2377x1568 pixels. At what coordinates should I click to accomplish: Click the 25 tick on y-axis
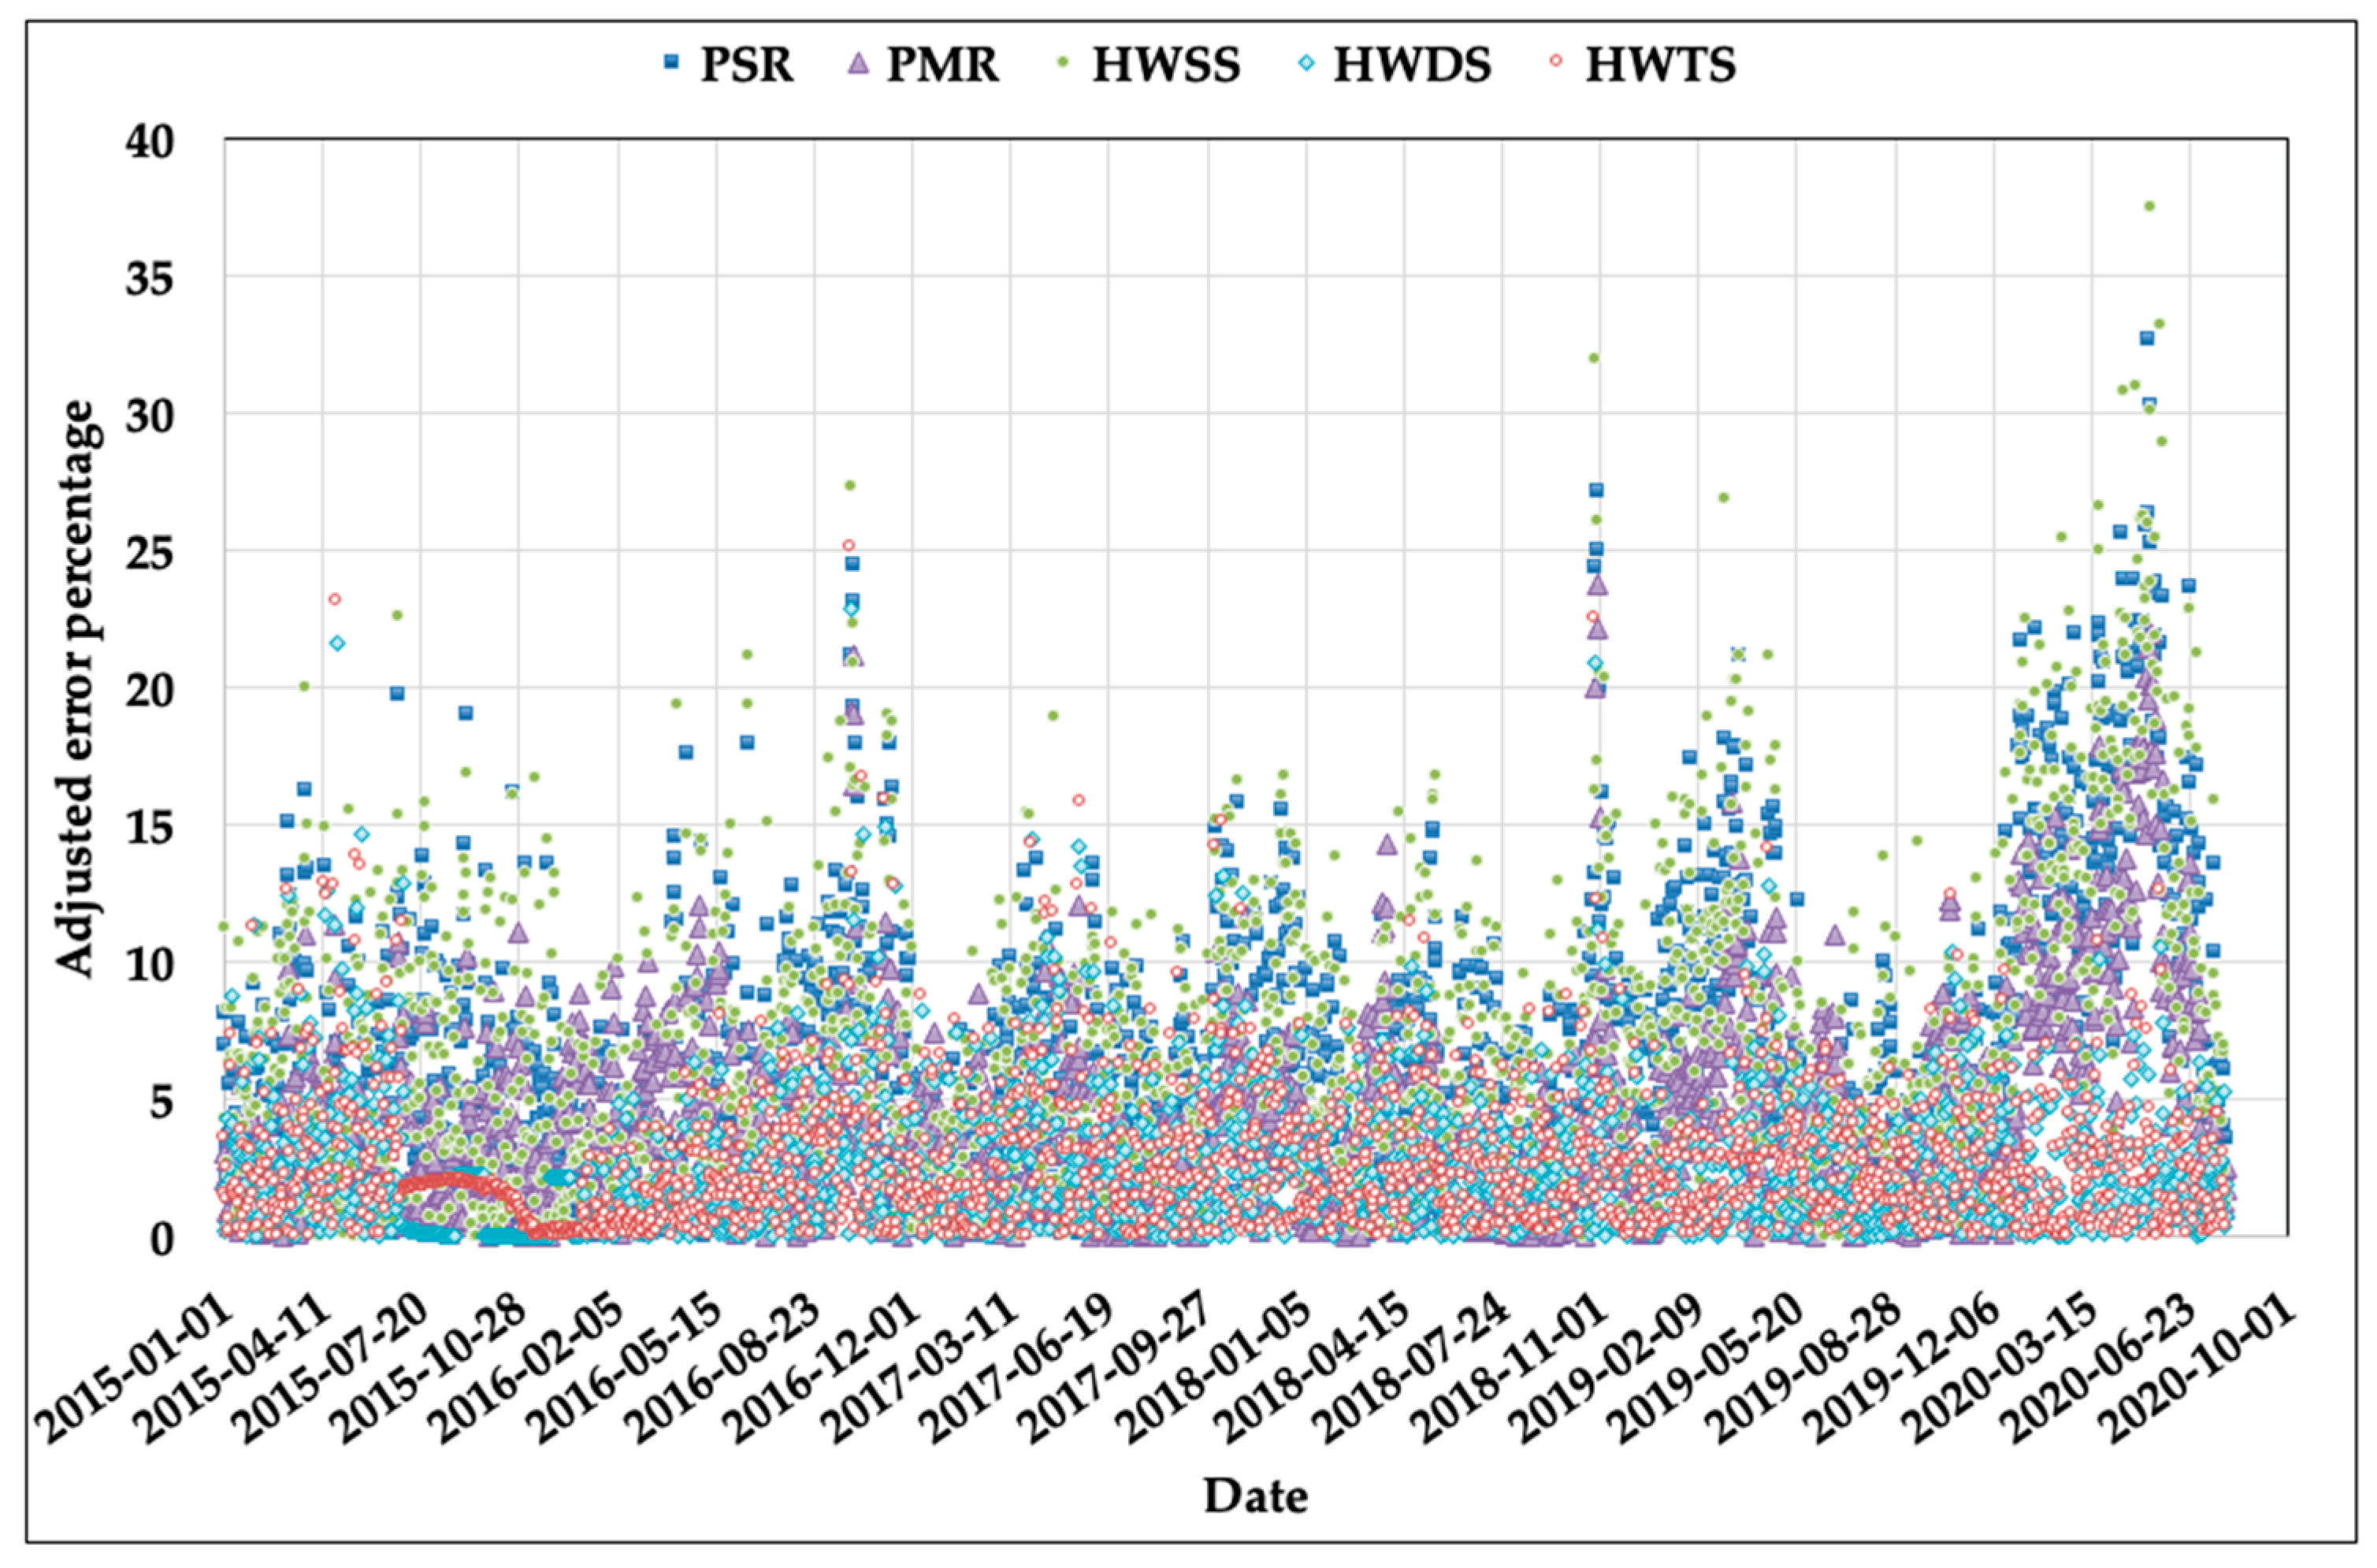tap(149, 552)
